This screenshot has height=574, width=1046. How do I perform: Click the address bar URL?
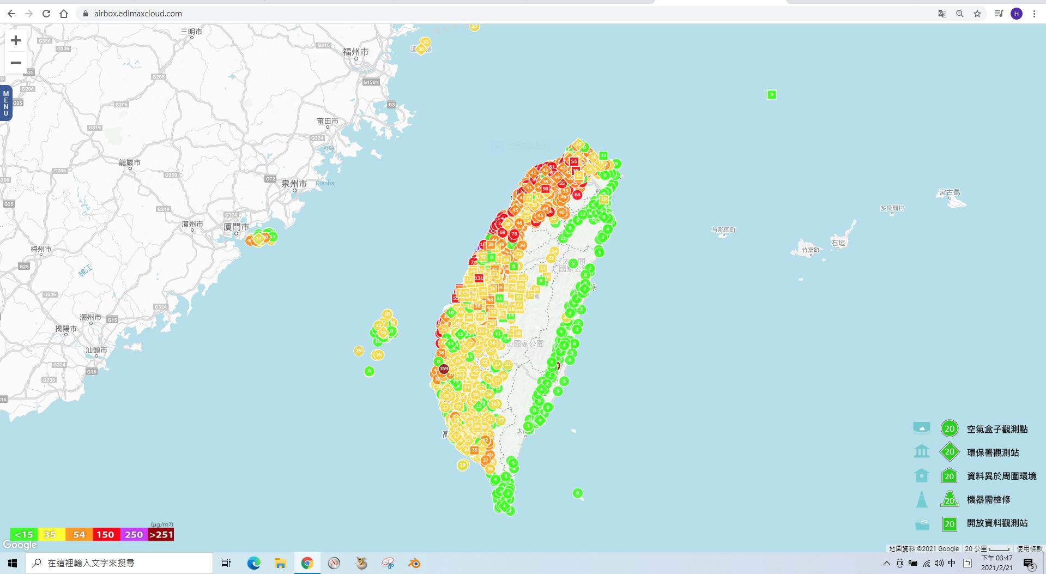click(138, 14)
